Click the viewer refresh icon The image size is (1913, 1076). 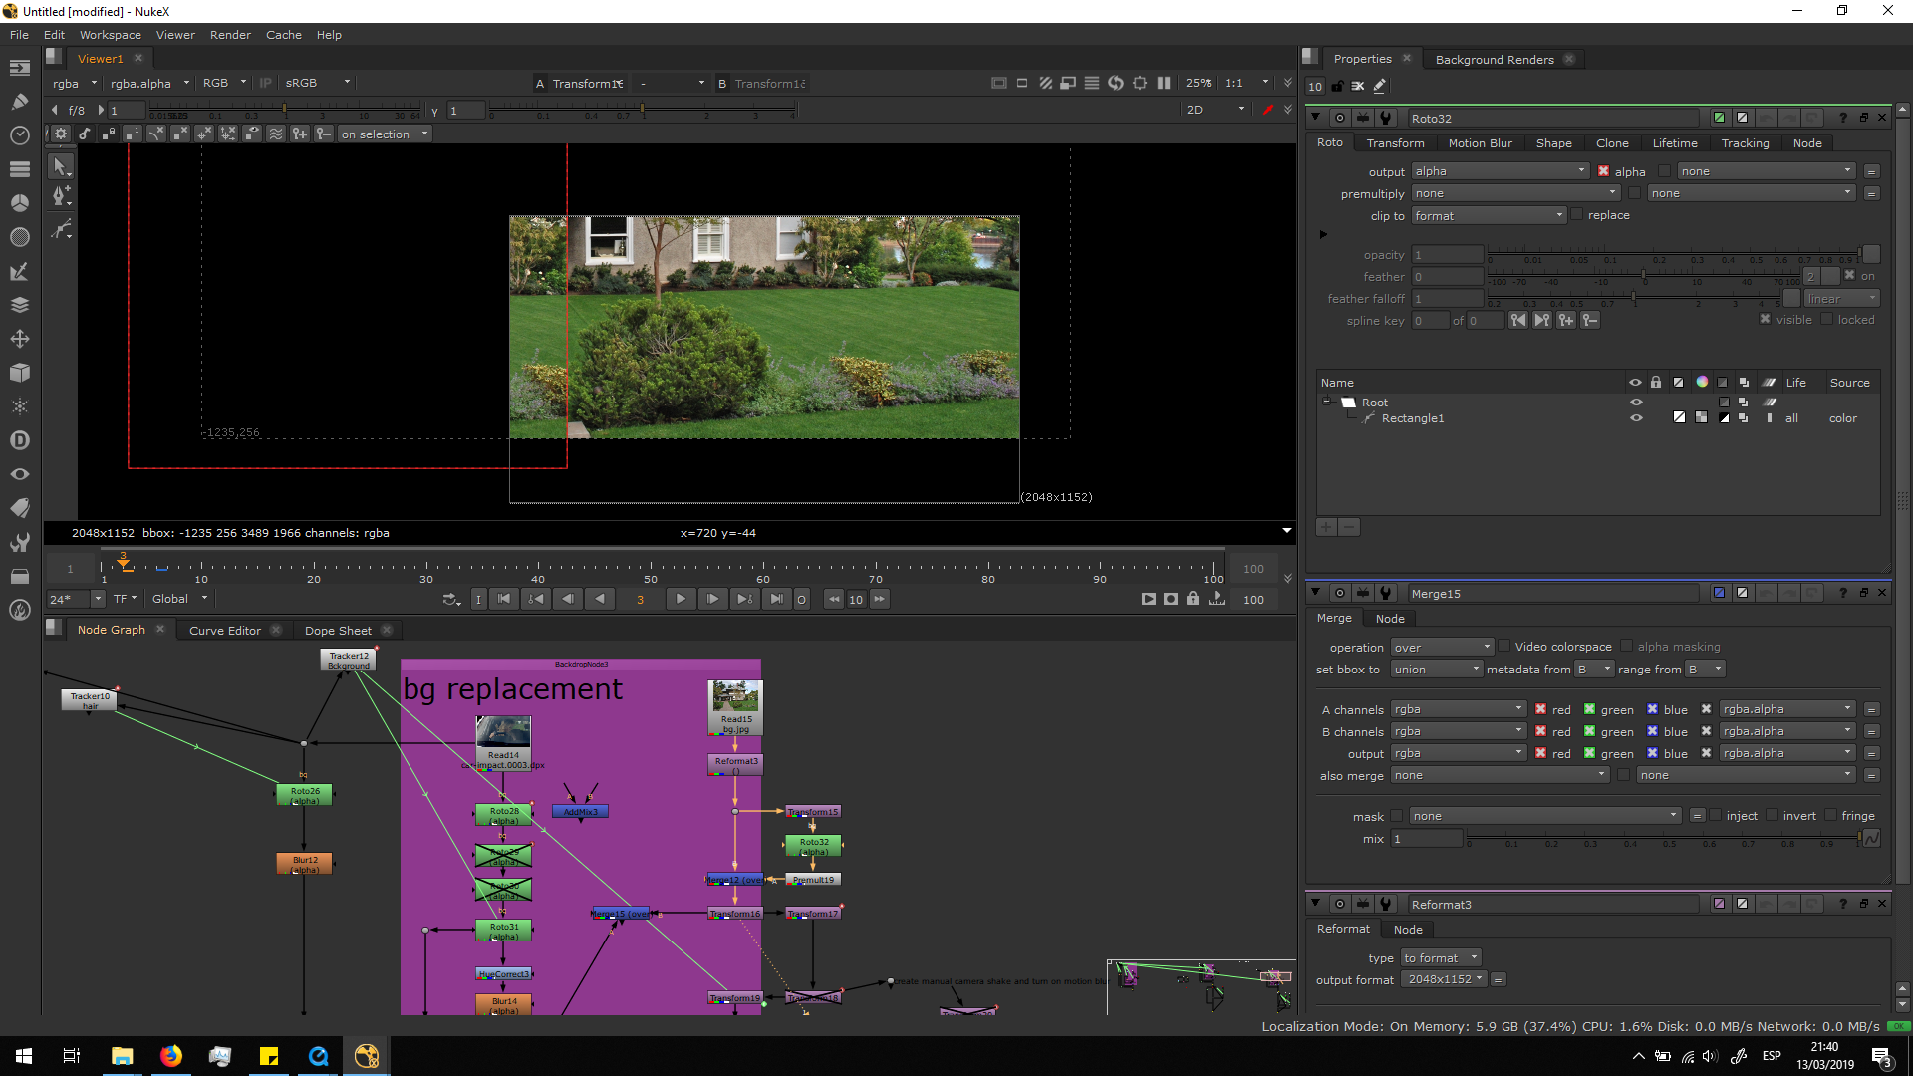(1116, 83)
